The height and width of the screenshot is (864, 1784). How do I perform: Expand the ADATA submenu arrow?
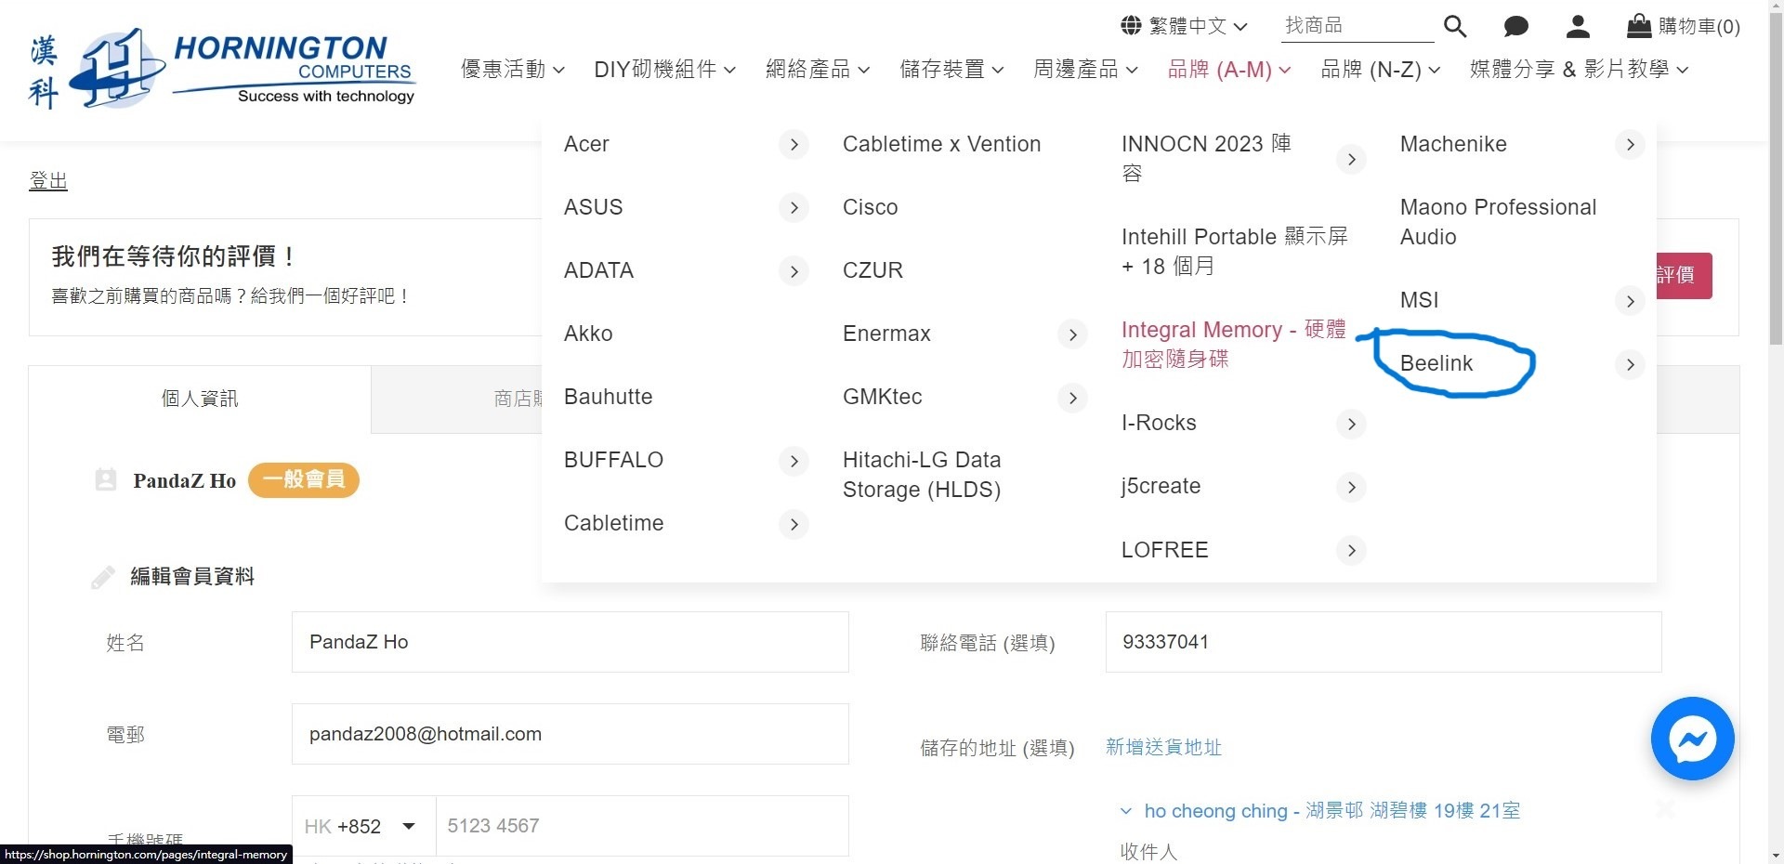794,271
